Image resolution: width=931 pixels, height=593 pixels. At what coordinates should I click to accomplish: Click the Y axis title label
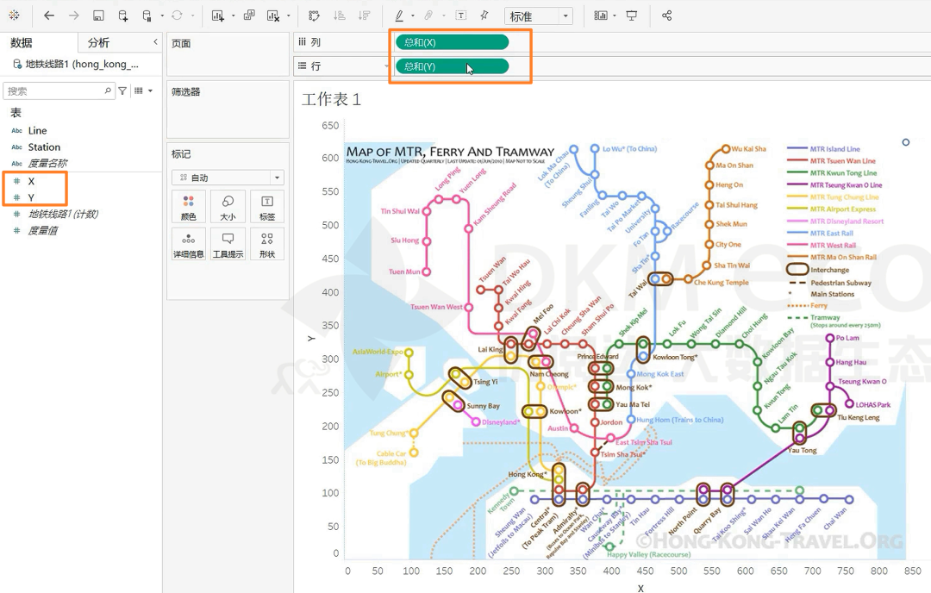click(310, 339)
